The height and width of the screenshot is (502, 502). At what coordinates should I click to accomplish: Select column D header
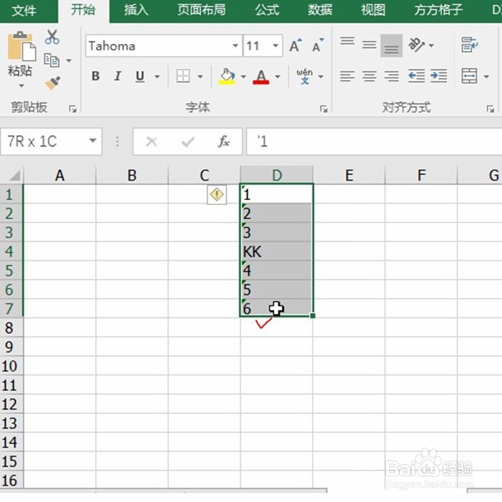click(277, 175)
